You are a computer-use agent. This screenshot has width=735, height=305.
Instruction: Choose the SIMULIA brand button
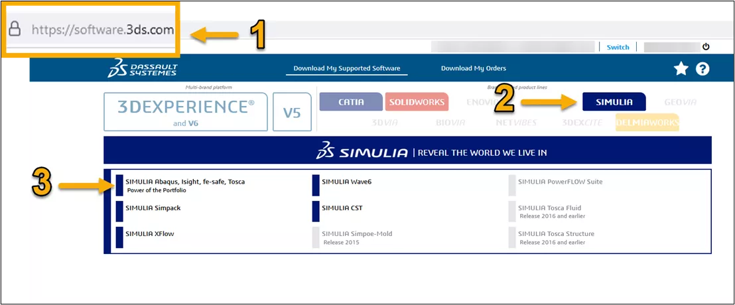(x=614, y=101)
